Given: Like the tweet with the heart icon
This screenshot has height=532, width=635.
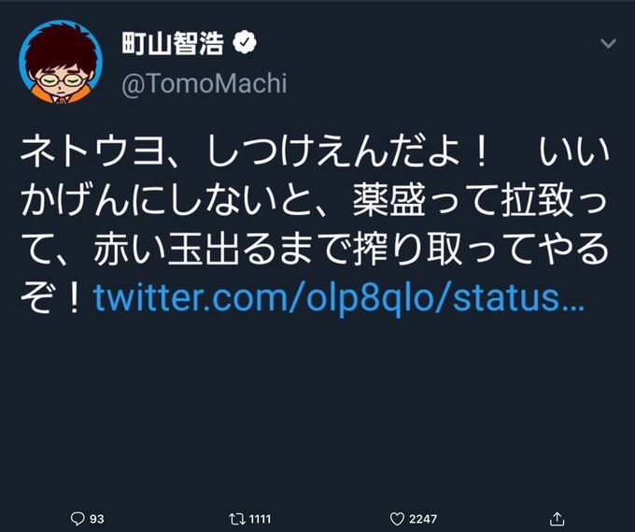Looking at the screenshot, I should pos(397,519).
